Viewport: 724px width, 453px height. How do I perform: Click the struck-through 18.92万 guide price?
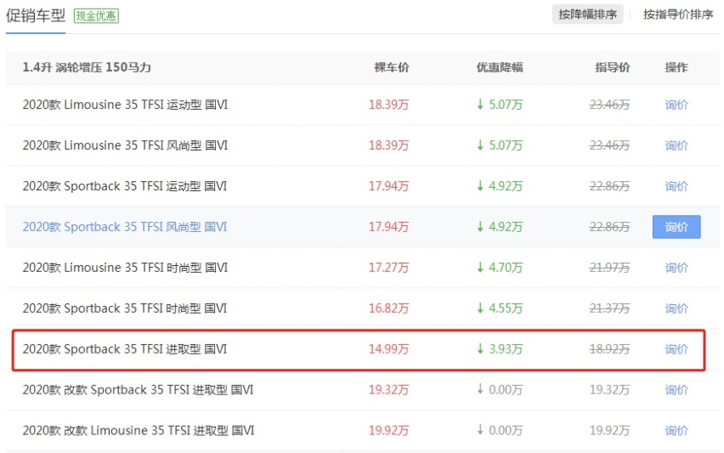coord(609,349)
